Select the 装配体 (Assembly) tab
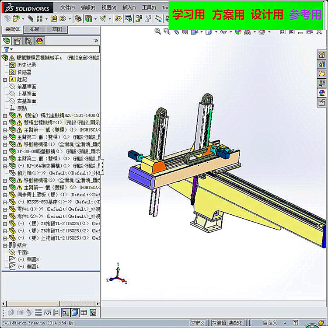The image size is (328, 328). point(12,29)
